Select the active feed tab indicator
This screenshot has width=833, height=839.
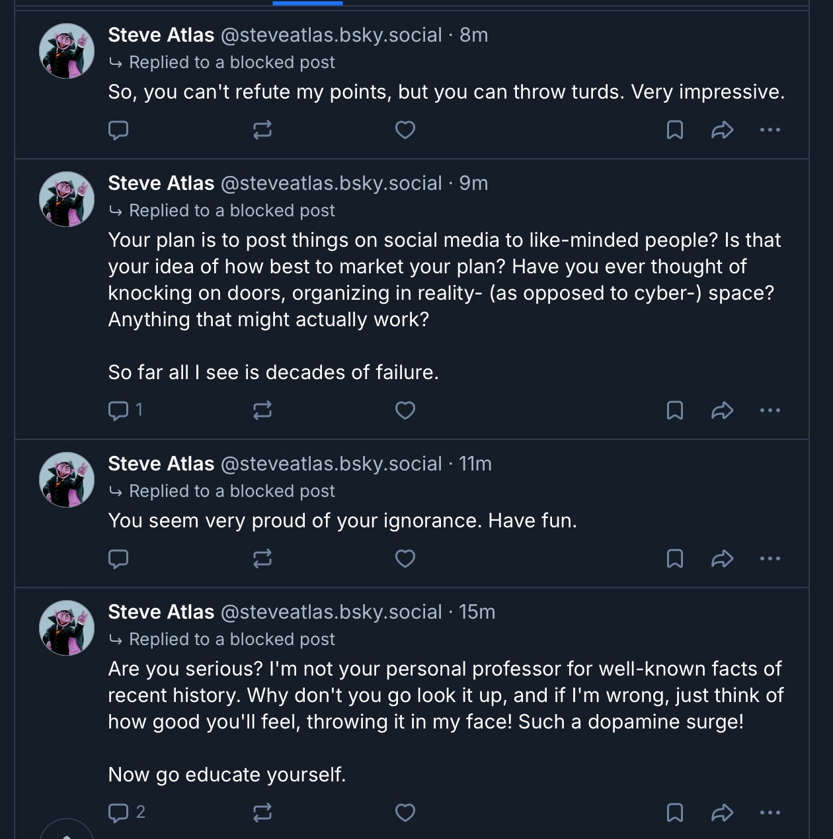307,3
